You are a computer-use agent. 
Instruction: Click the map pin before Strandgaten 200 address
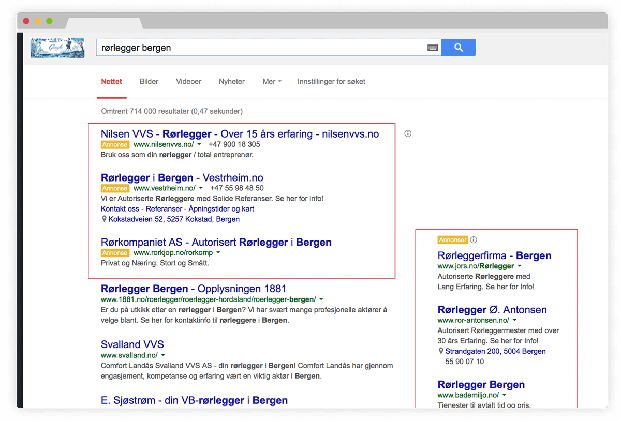click(x=441, y=351)
